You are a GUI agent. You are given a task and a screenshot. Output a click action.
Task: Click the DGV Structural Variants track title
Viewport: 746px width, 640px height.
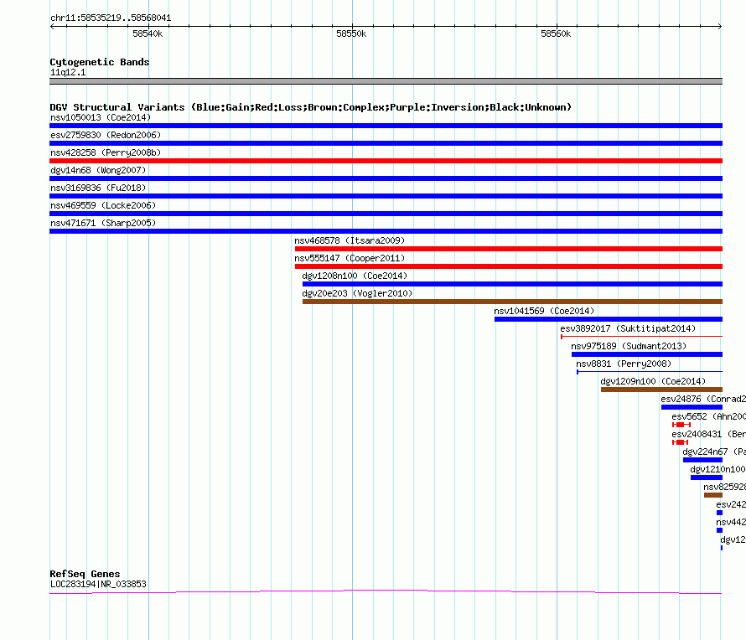[311, 107]
